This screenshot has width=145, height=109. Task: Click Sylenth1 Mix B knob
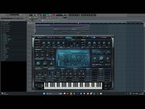pyautogui.click(x=108, y=59)
